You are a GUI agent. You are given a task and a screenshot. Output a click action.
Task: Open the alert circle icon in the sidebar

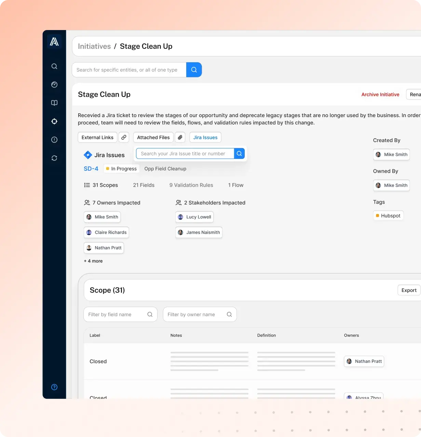(54, 140)
